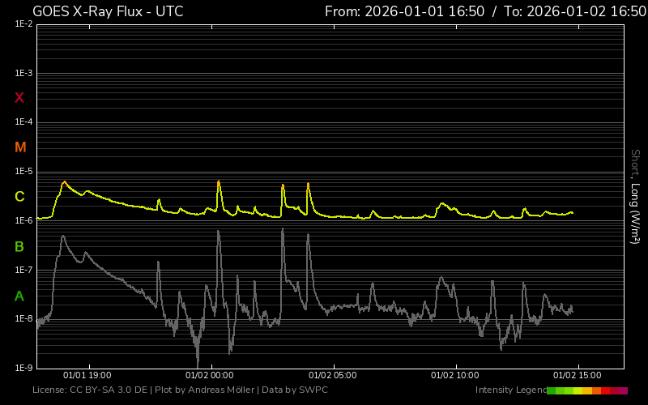
Task: Click the 1E-2 y-axis tick label
Action: [x=23, y=24]
